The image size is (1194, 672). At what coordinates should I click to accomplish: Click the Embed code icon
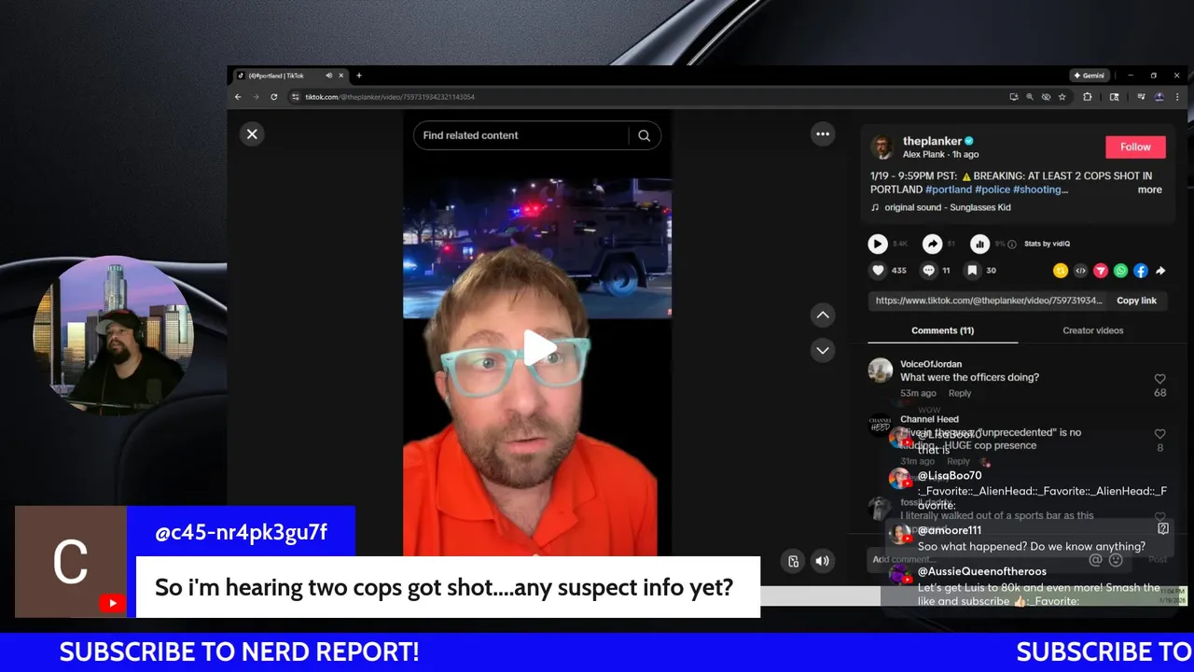pyautogui.click(x=1080, y=271)
